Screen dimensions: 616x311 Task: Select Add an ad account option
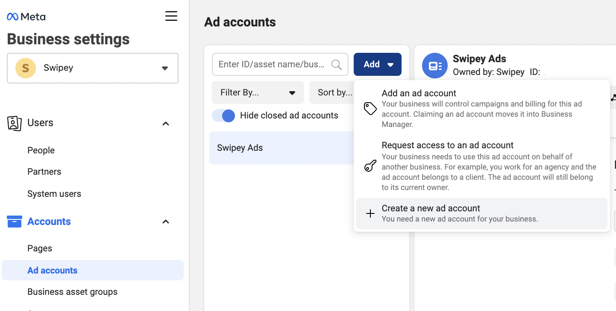482,108
